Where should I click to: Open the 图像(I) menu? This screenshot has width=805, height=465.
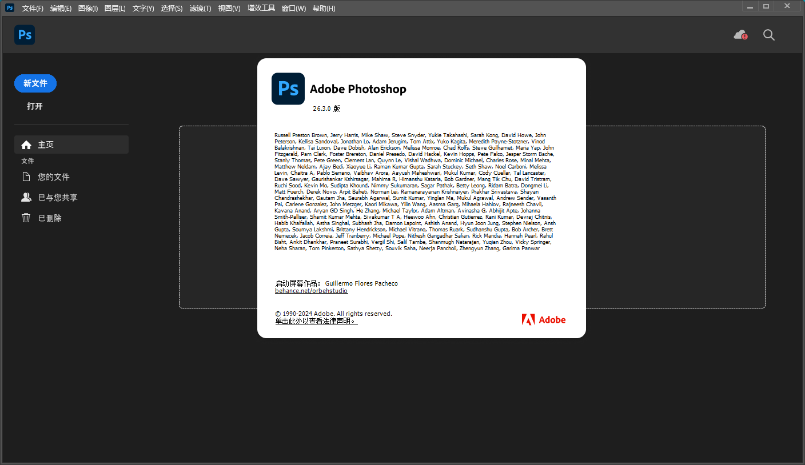point(88,9)
